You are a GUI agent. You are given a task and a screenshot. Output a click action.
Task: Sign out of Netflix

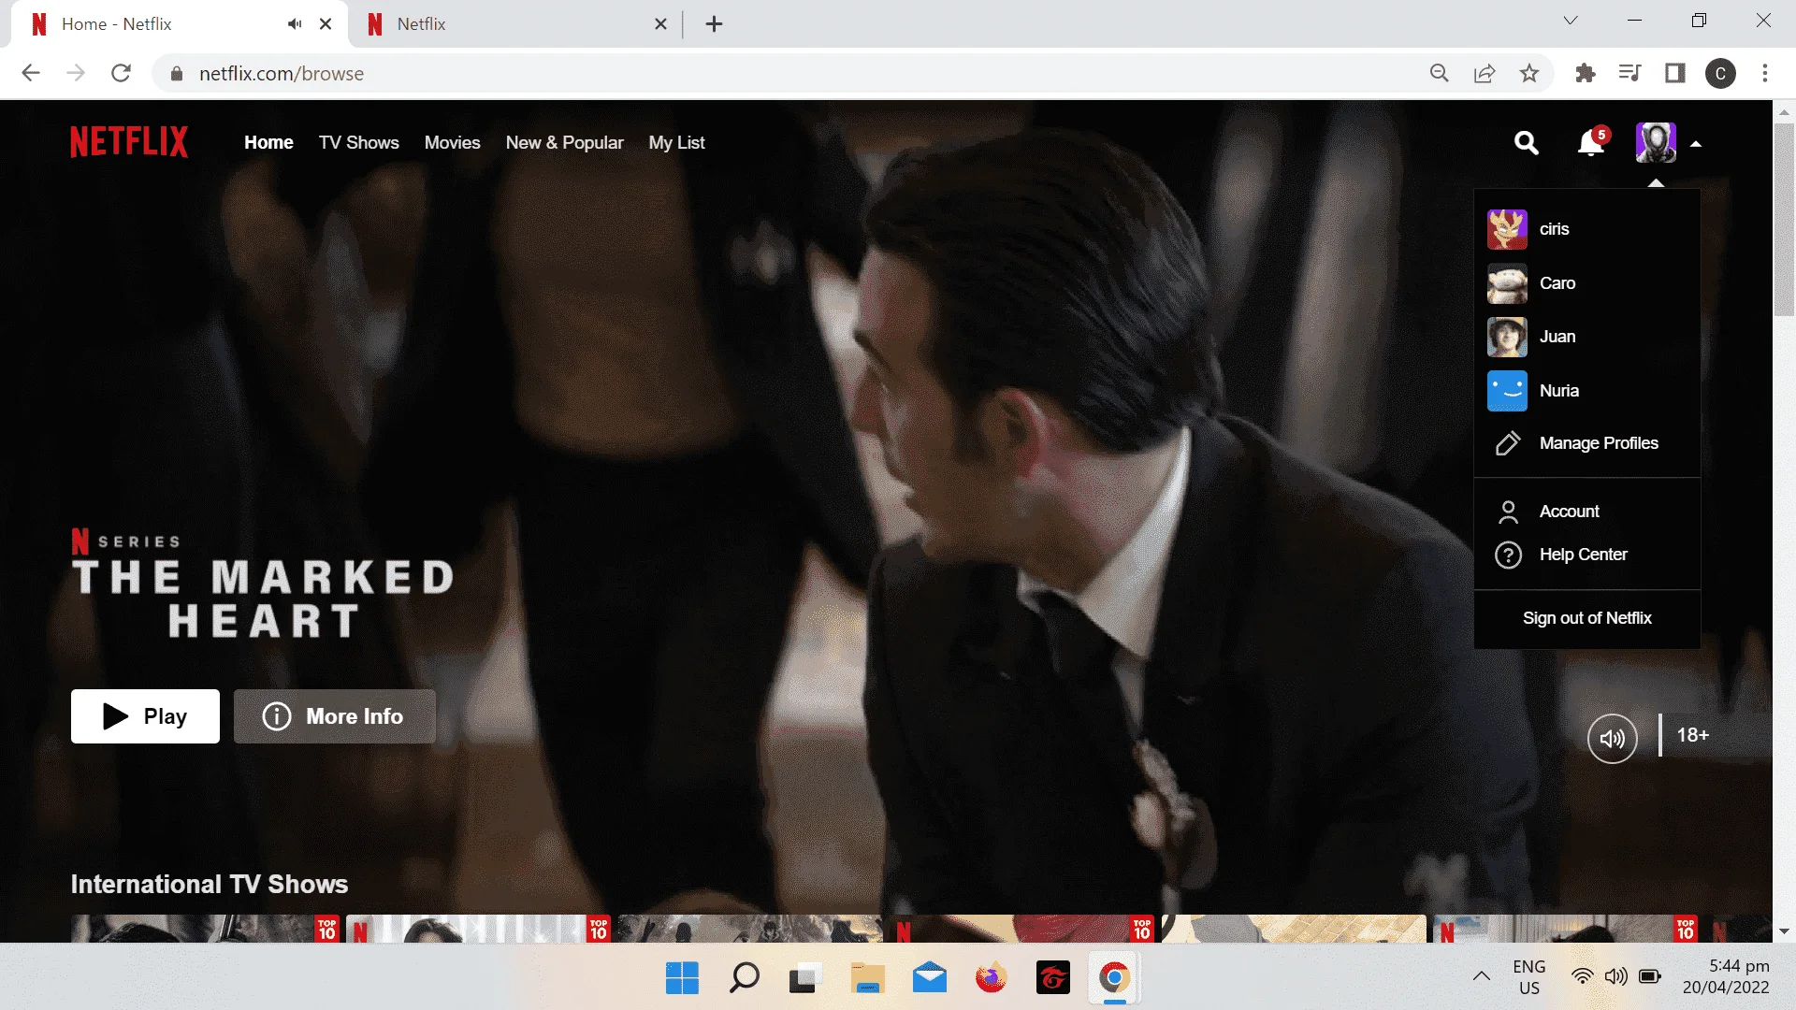(x=1586, y=618)
